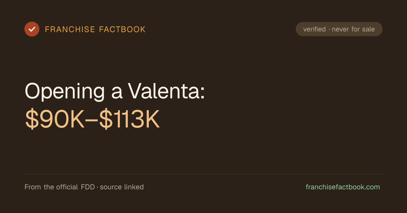Select the word verified in the badge

tap(314, 29)
